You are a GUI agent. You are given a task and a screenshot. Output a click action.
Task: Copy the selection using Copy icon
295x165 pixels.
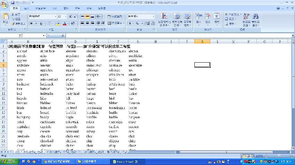[16, 19]
